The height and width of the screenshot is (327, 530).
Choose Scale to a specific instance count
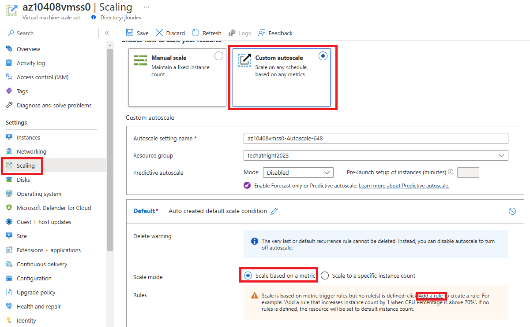tap(325, 276)
